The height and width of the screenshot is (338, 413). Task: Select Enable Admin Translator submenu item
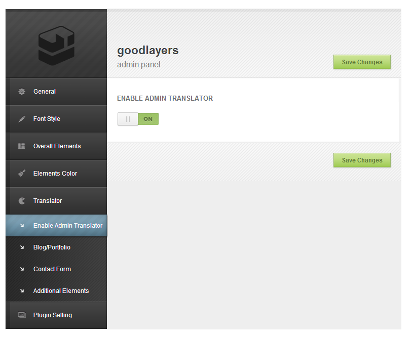(56, 226)
